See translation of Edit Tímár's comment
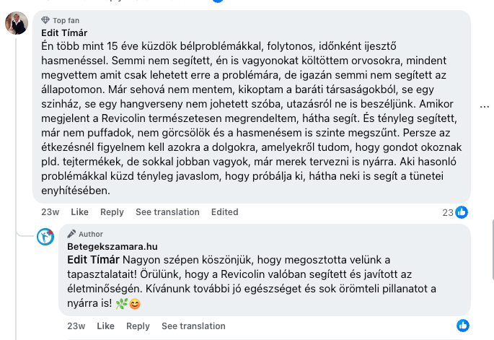The image size is (494, 340). pos(167,212)
